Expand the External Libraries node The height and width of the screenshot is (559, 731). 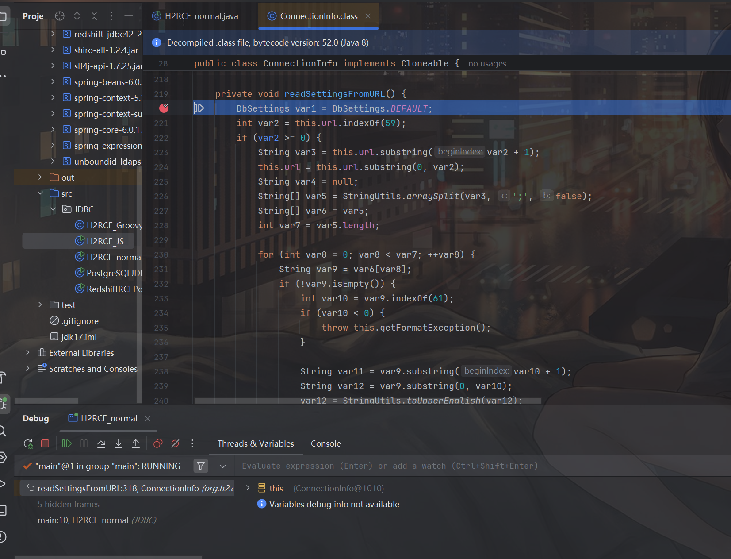click(x=28, y=353)
